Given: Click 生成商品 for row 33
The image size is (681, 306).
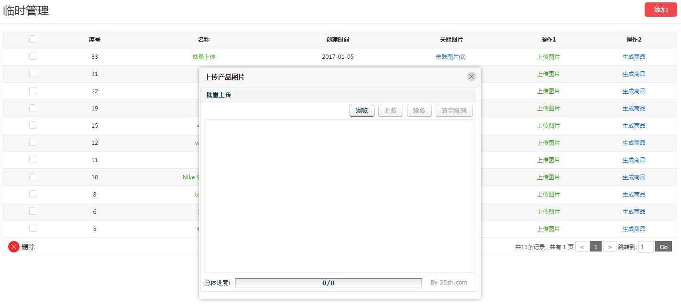Looking at the screenshot, I should click(634, 56).
